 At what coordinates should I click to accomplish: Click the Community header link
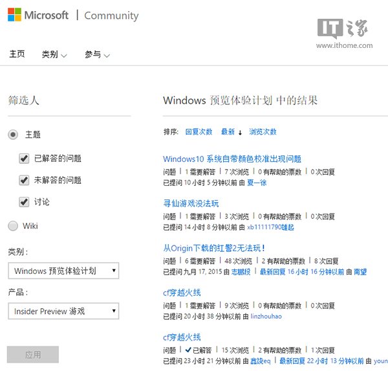(x=111, y=16)
